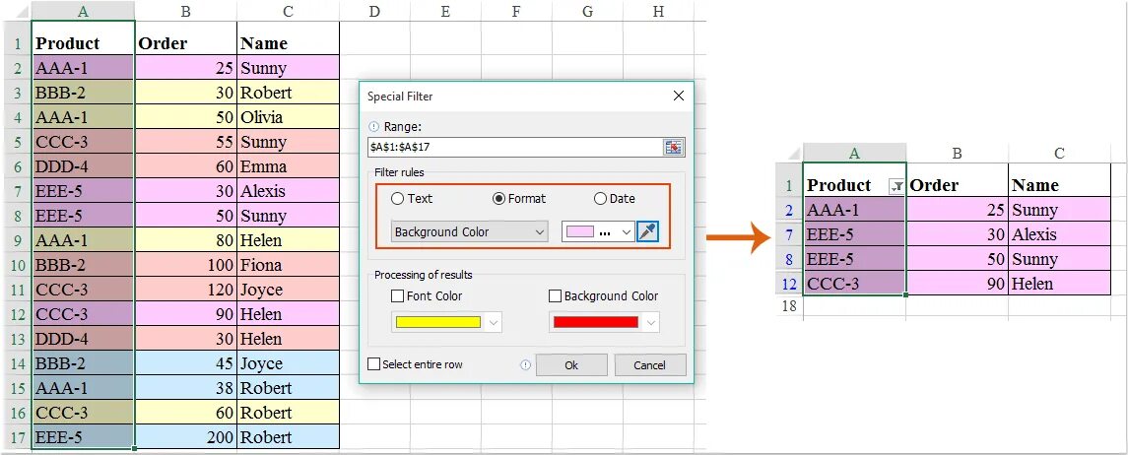
Task: Close the Special Filter dialog
Action: 678,96
